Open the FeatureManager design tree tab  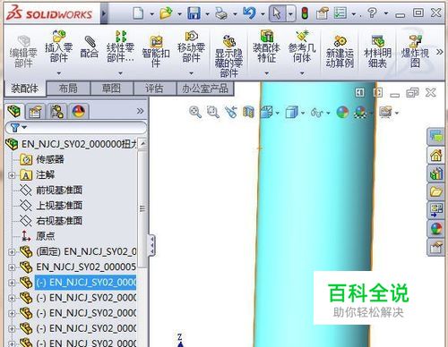[x=14, y=112]
